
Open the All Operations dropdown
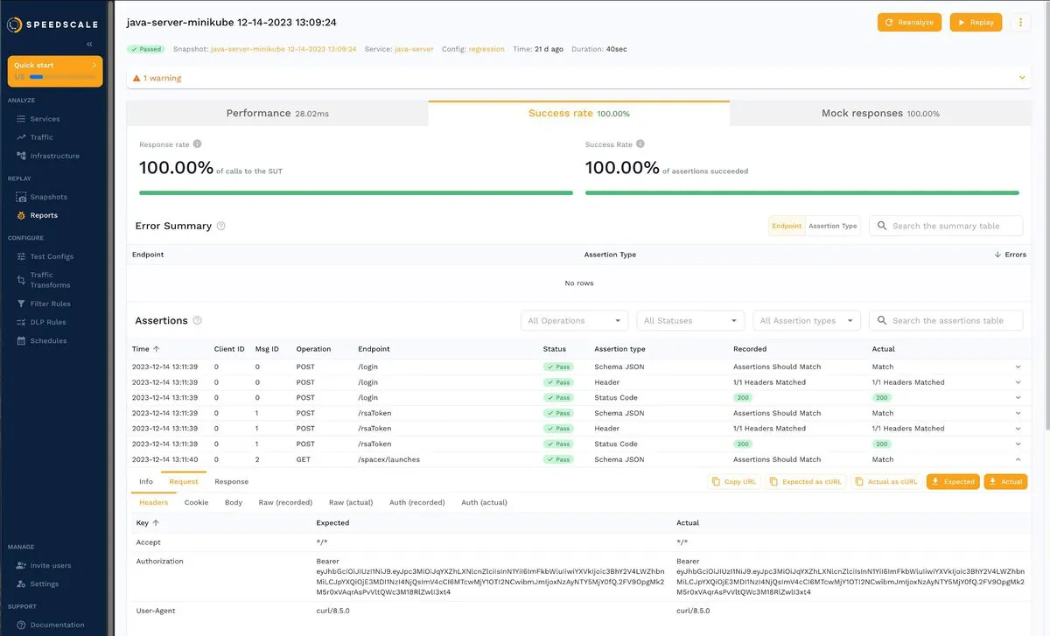pos(574,320)
